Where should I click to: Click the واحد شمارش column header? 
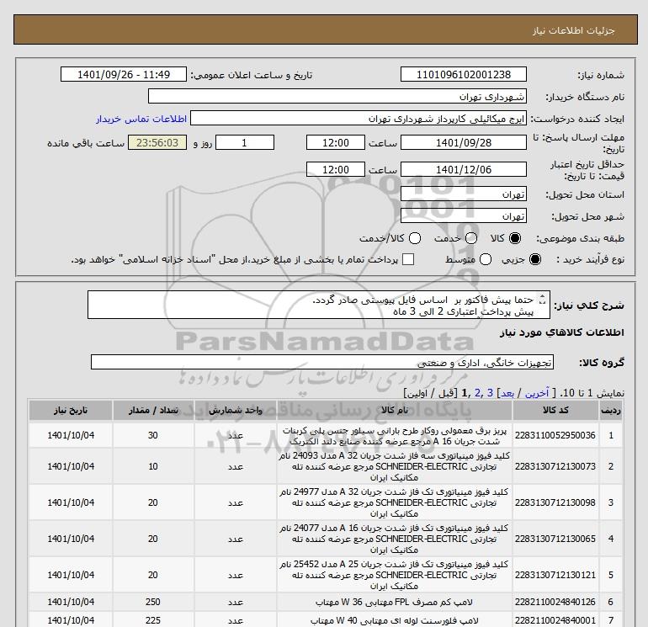[235, 411]
